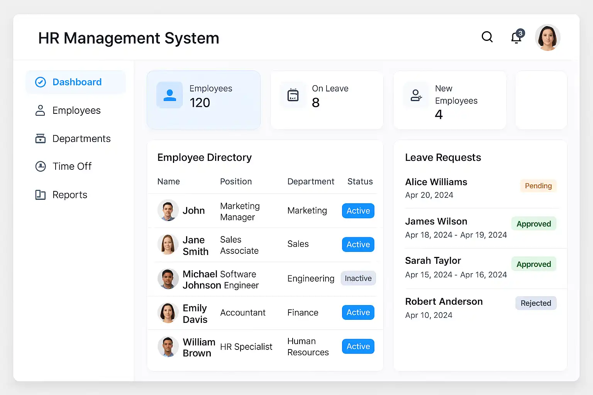Open notifications bell with badge
593x395 pixels.
click(x=517, y=37)
